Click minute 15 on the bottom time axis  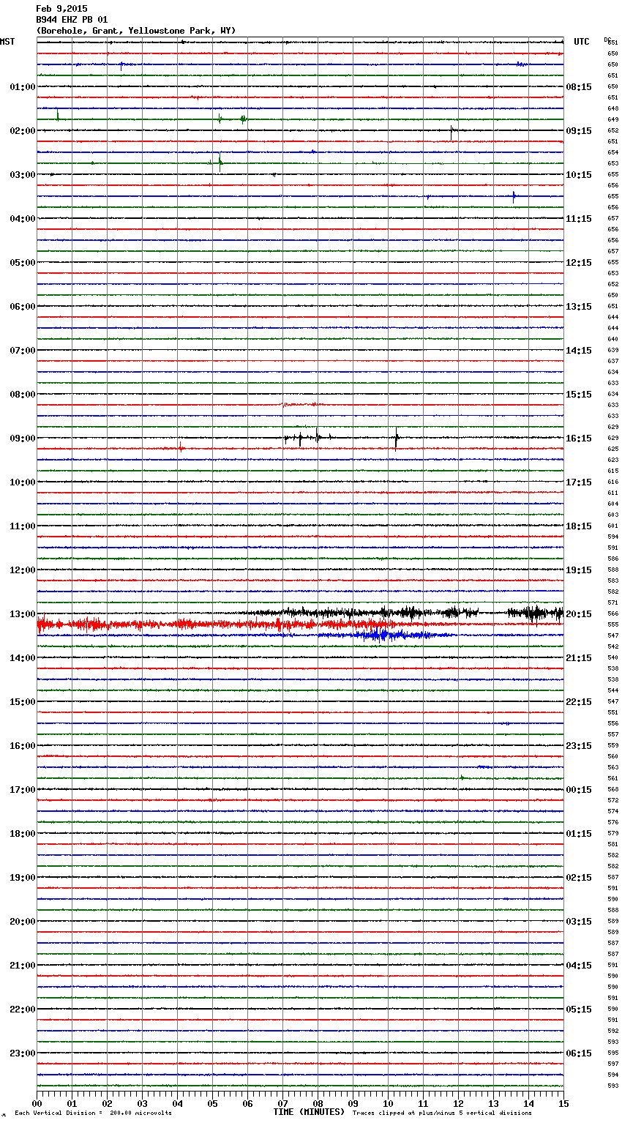click(x=563, y=1103)
